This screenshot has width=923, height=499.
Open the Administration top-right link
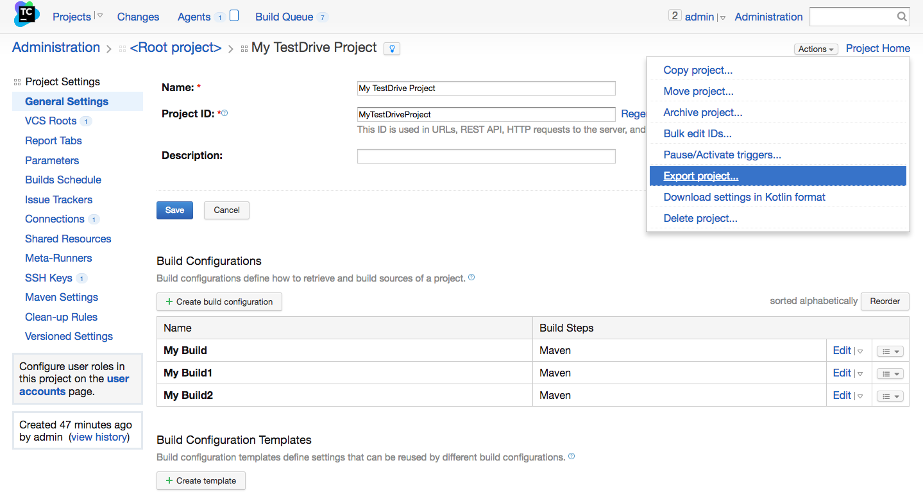pos(768,17)
